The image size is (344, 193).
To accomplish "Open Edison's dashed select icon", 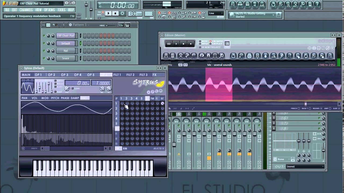I will point(215,56).
